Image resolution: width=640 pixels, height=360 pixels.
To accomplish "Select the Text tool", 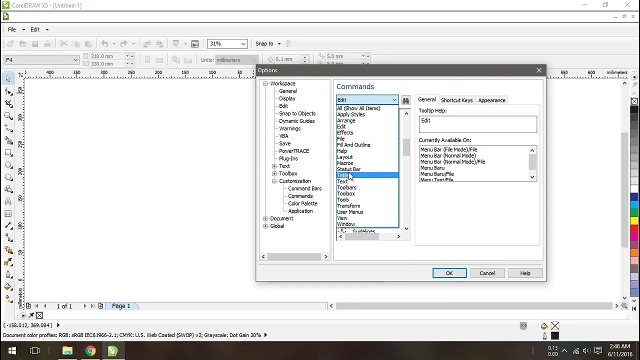I will coord(8,201).
